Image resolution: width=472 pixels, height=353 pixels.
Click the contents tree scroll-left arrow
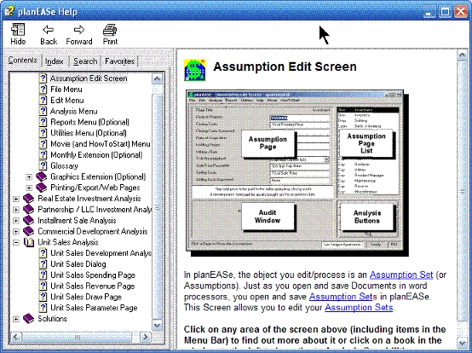pos(16,337)
